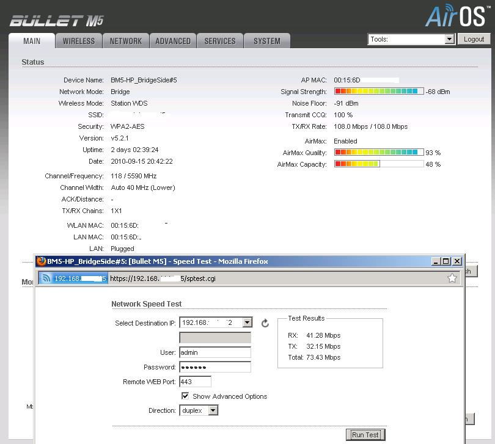Click the Status section heading
The height and width of the screenshot is (444, 495).
coord(33,62)
